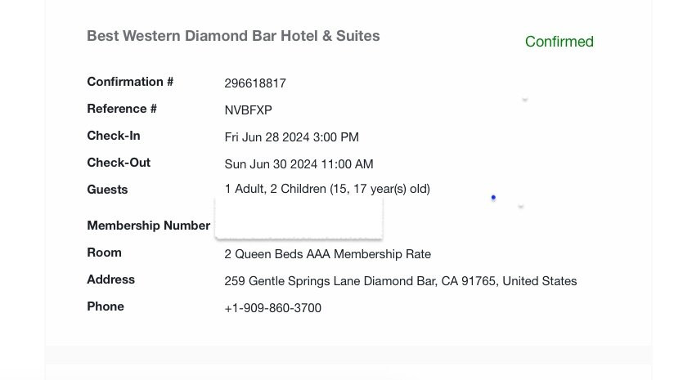Click the blank membership number box
The height and width of the screenshot is (380, 683).
pos(299,219)
